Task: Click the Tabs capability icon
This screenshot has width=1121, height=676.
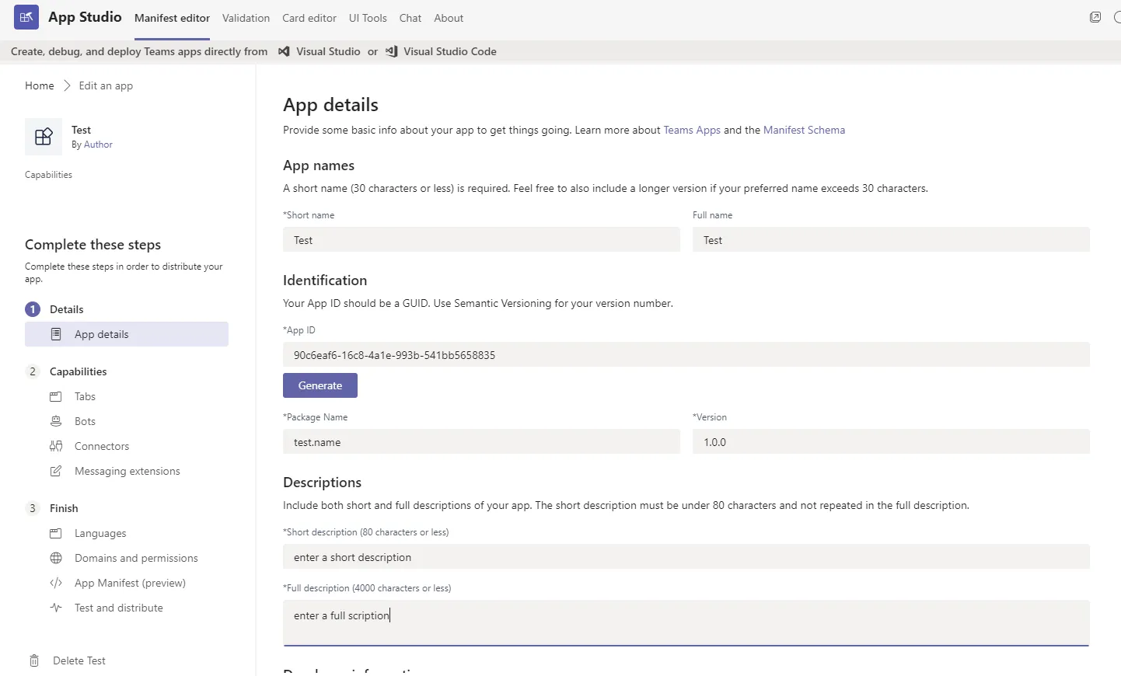Action: pyautogui.click(x=56, y=397)
